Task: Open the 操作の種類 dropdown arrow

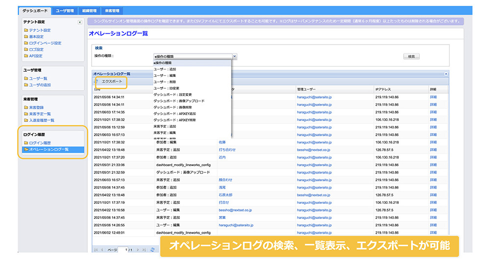Action: [234, 56]
